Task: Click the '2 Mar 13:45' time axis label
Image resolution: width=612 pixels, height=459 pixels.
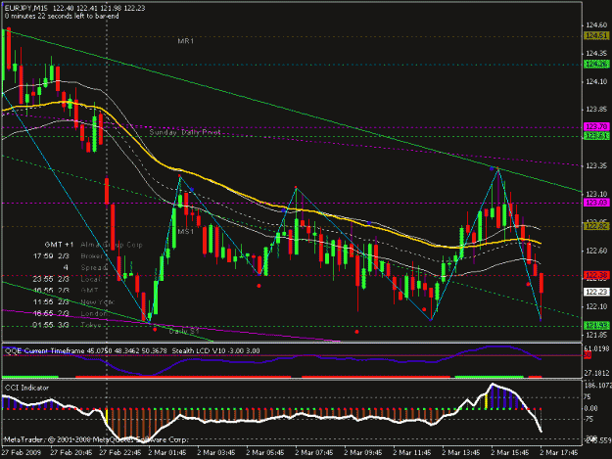Action: point(461,453)
